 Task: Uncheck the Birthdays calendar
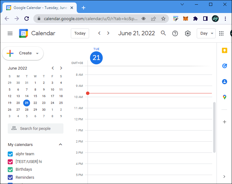pyautogui.click(x=10, y=169)
